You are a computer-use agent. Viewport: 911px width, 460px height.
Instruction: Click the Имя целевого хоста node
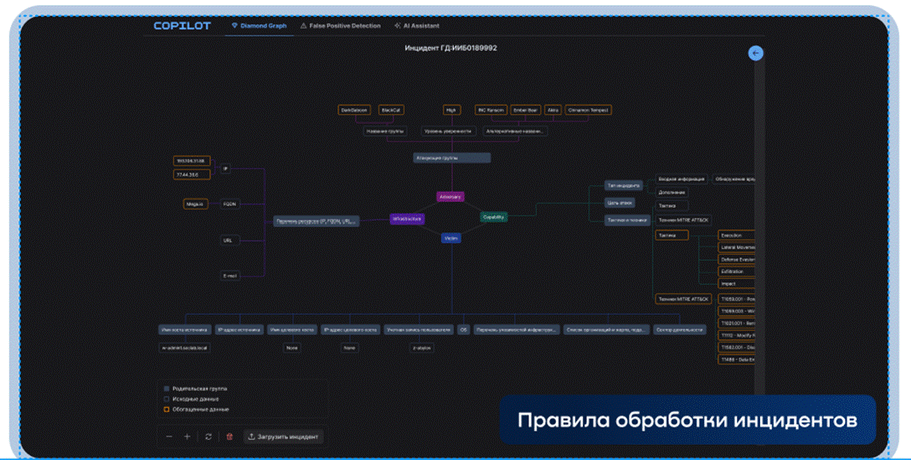(x=292, y=330)
